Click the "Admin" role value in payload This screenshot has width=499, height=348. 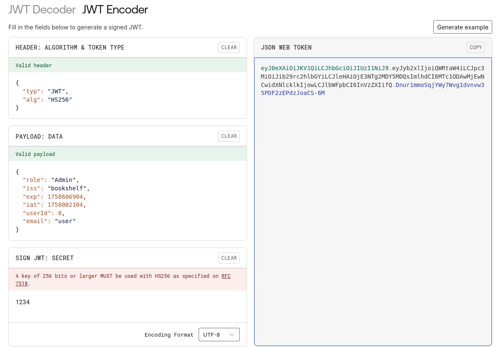(65, 180)
